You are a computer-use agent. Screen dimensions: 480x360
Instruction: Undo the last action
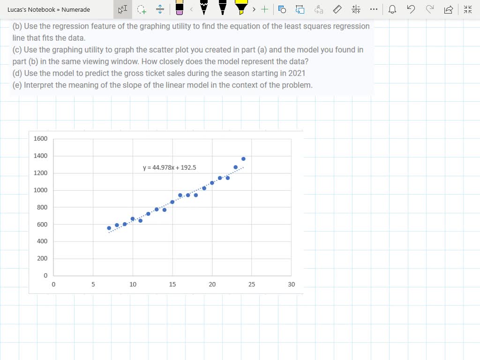coord(411,9)
